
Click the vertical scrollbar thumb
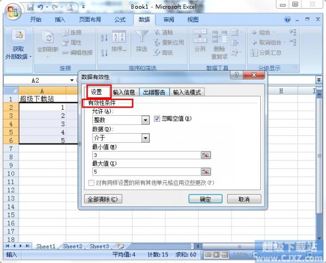pyautogui.click(x=319, y=155)
